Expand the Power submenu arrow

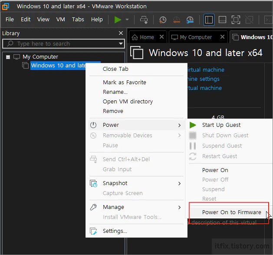[180, 125]
